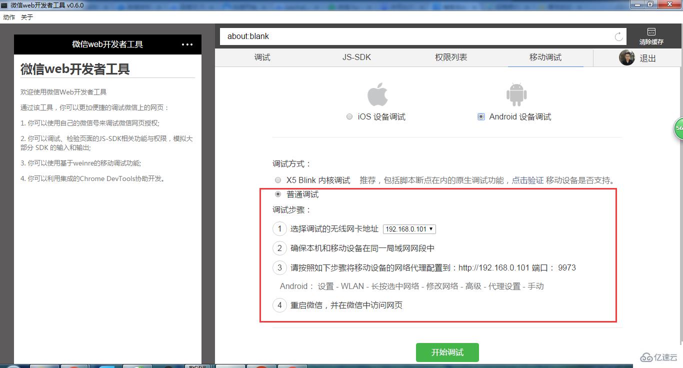The image size is (683, 368).
Task: Switch to the 移动调试 tab
Action: 545,57
